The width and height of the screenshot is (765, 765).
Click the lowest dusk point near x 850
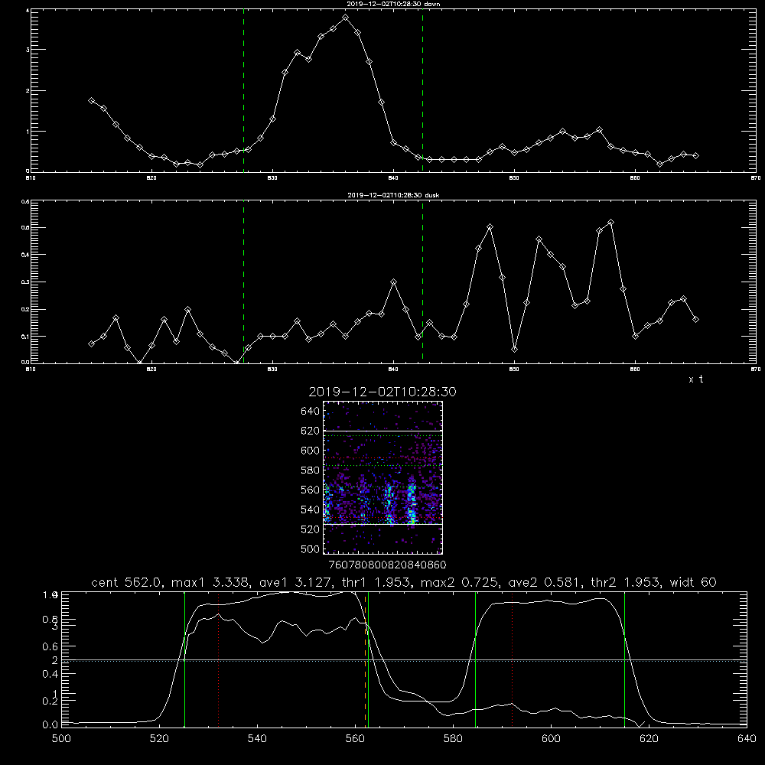coord(514,350)
